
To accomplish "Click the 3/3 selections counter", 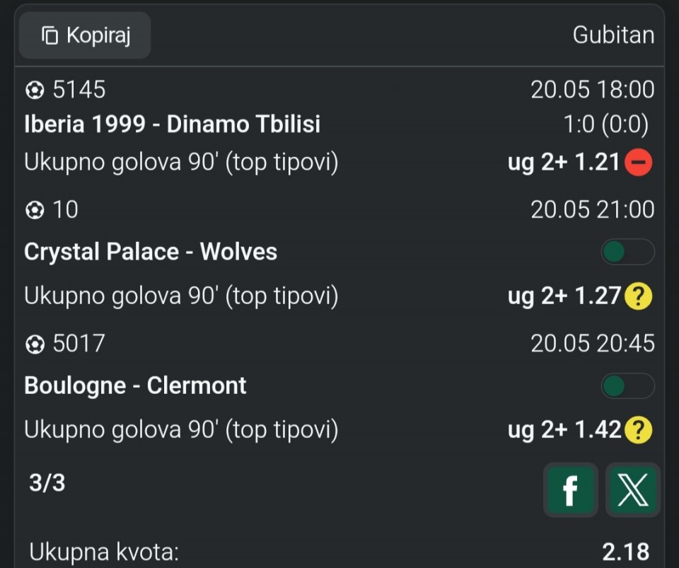I will (47, 482).
